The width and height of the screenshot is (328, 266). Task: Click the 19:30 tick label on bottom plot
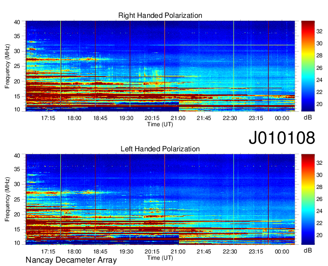(x=126, y=252)
